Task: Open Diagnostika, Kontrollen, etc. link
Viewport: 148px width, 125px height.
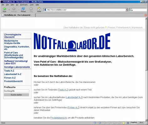Action: point(17,48)
